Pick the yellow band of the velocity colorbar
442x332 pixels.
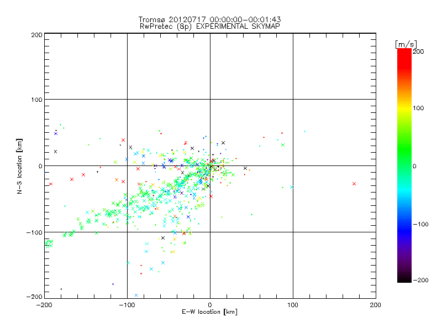pyautogui.click(x=404, y=108)
